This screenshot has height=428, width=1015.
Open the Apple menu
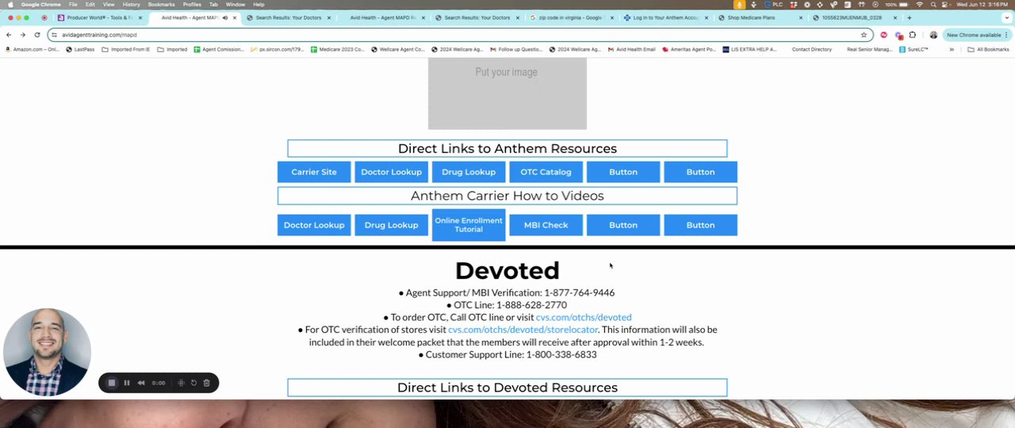coord(10,5)
